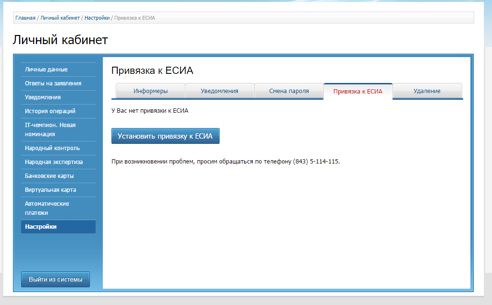Select Народный контроль in the sidebar
The height and width of the screenshot is (305, 492).
pyautogui.click(x=52, y=148)
